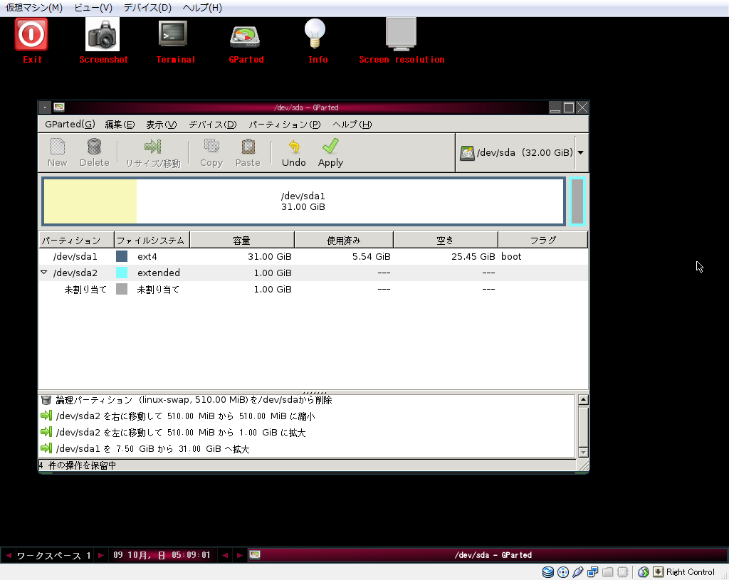Apply all pending operations with checkmark
Image resolution: width=729 pixels, height=580 pixels.
pyautogui.click(x=330, y=153)
